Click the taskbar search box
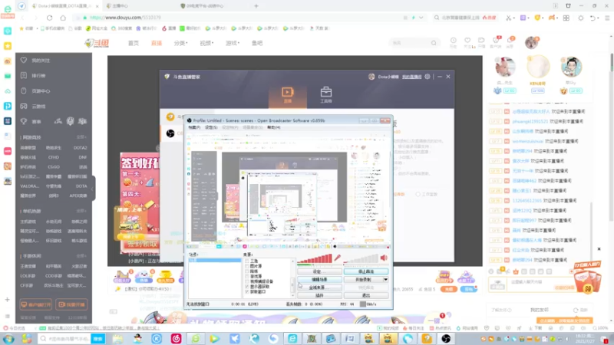614x345 pixels. pos(64,339)
